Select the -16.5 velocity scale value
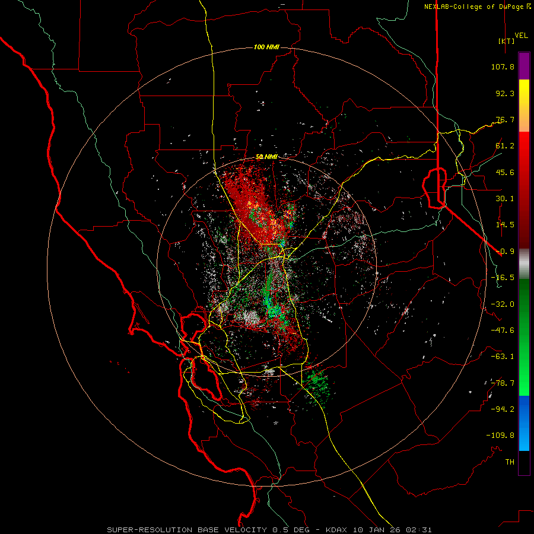 pyautogui.click(x=503, y=278)
